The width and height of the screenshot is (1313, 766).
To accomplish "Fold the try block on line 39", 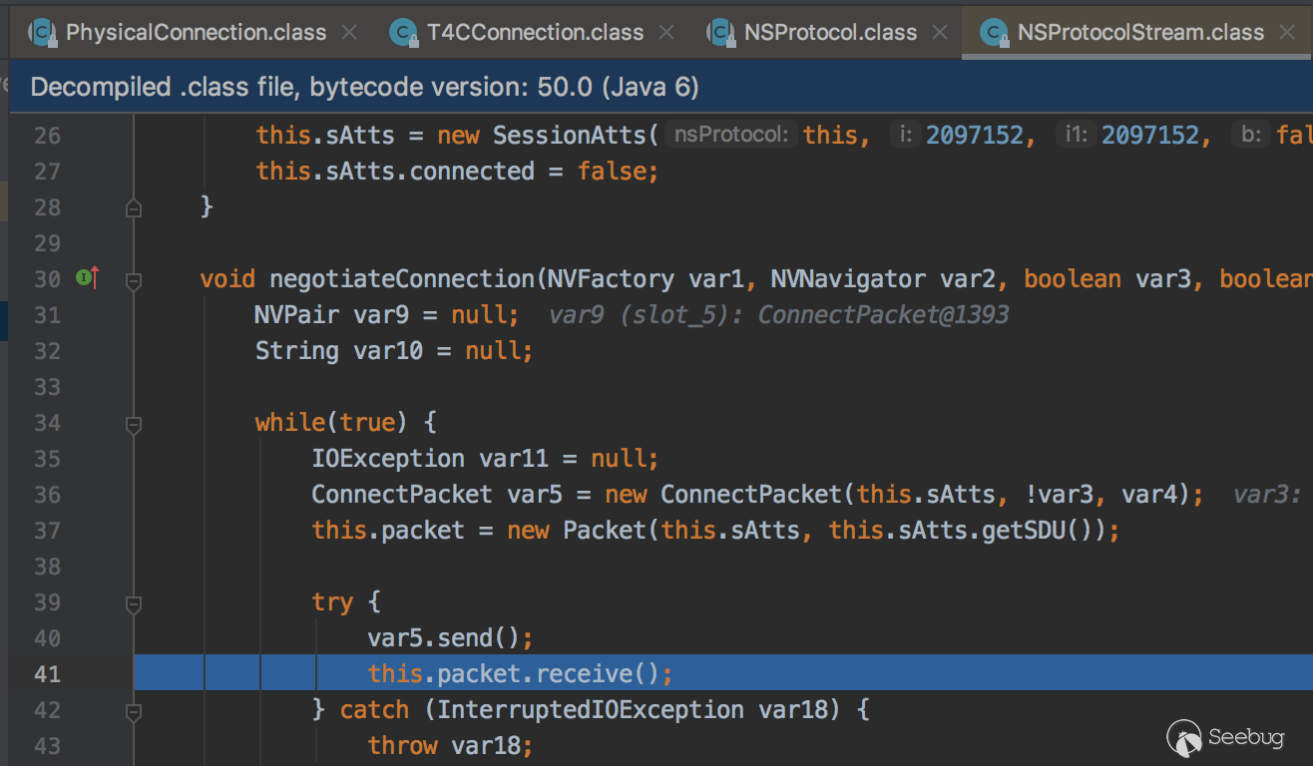I will tap(134, 603).
